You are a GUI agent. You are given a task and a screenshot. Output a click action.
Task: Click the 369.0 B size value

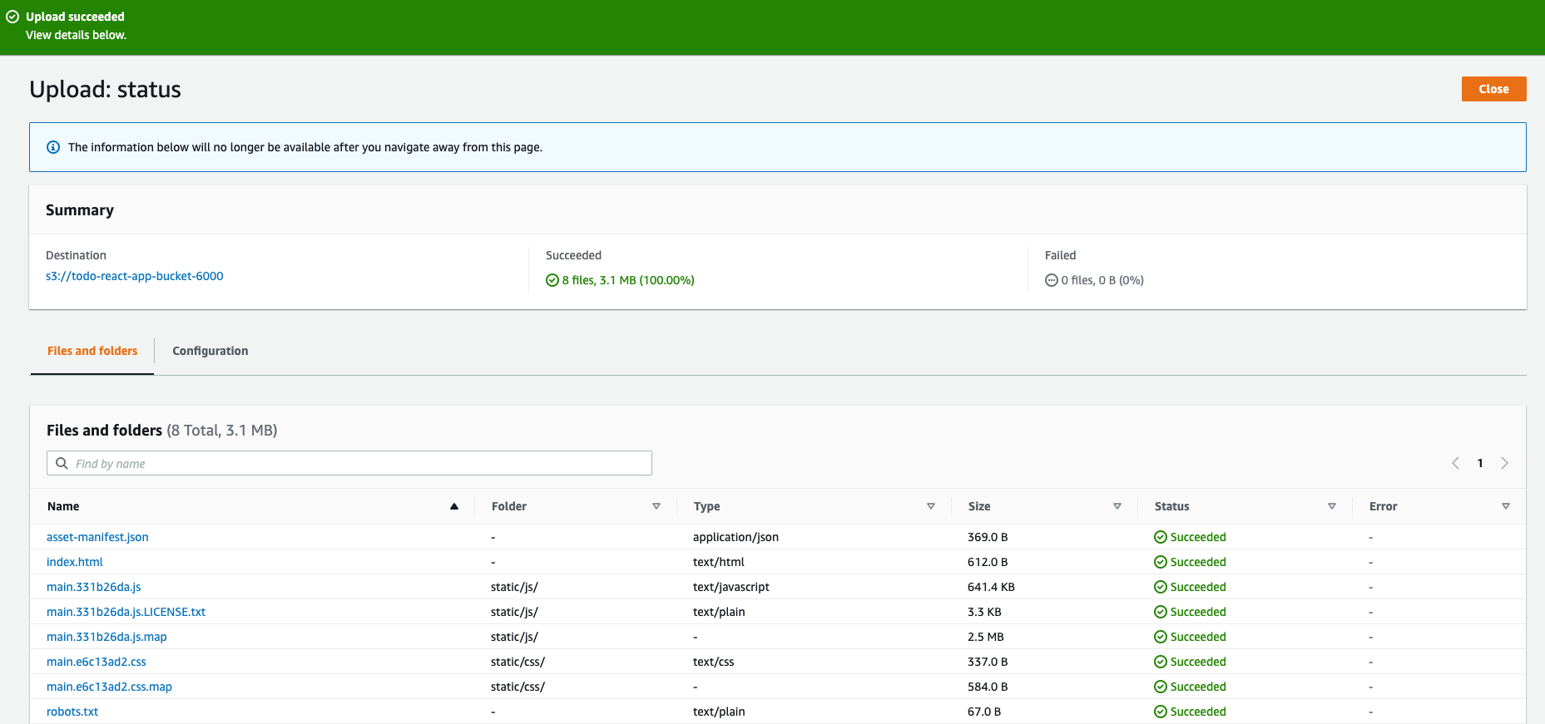pyautogui.click(x=988, y=537)
